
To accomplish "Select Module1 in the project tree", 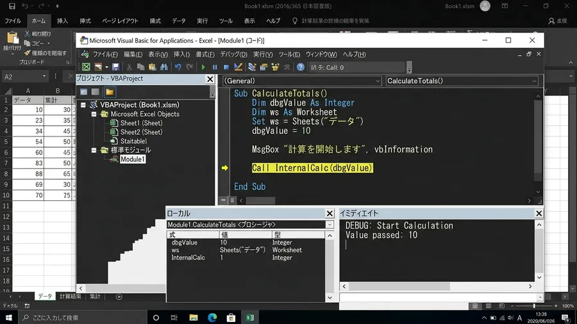I will (133, 159).
